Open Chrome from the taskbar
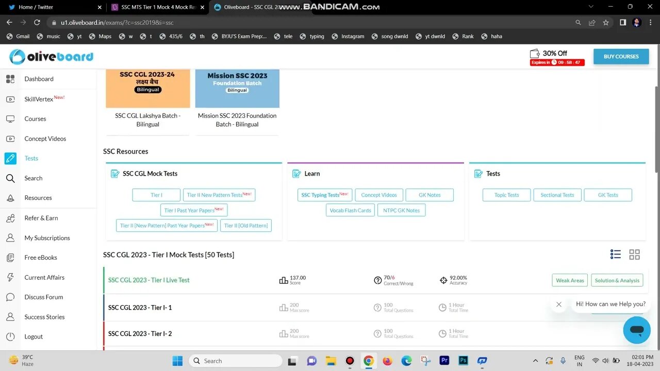 [x=369, y=361]
